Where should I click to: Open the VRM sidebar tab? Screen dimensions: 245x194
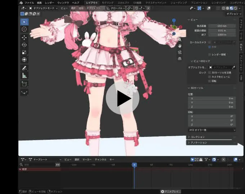(x=241, y=77)
